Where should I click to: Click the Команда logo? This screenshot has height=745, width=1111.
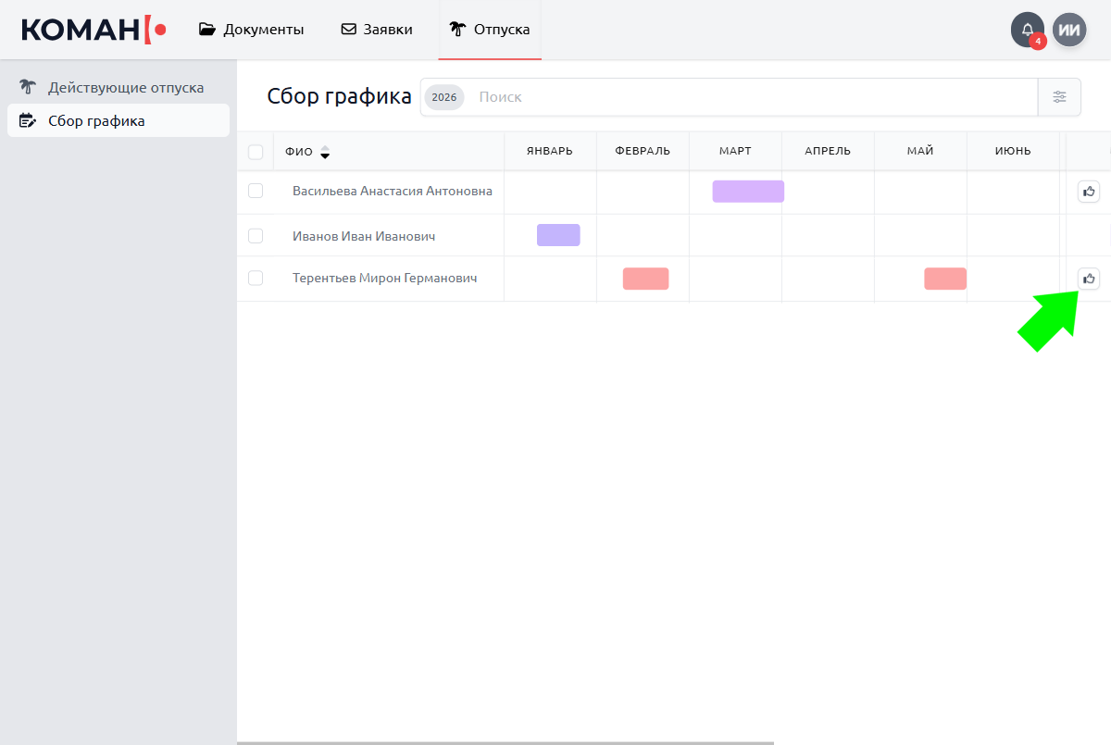point(94,30)
